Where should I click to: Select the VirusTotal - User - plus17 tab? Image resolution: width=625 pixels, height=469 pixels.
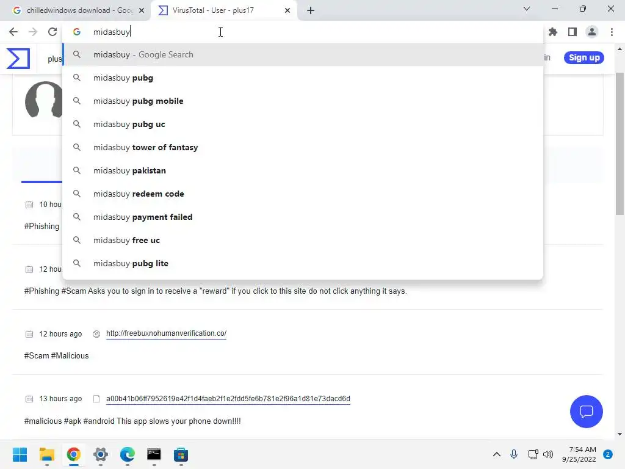(223, 10)
